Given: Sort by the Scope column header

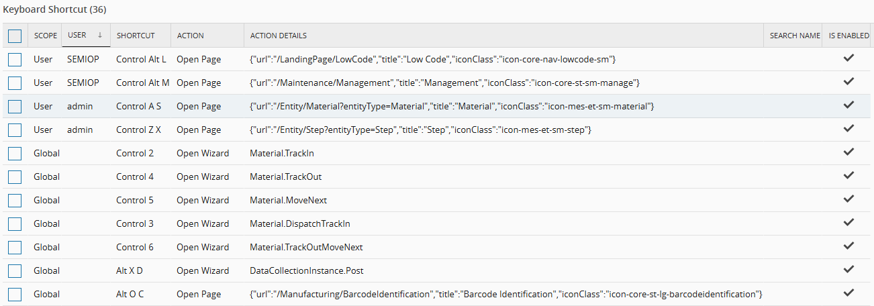Looking at the screenshot, I should (x=46, y=36).
